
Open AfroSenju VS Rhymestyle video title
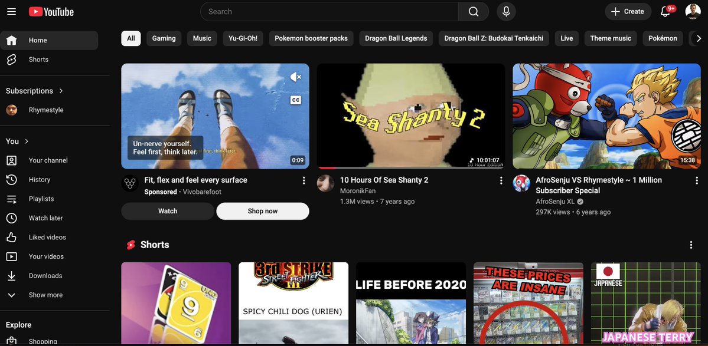[x=599, y=185]
